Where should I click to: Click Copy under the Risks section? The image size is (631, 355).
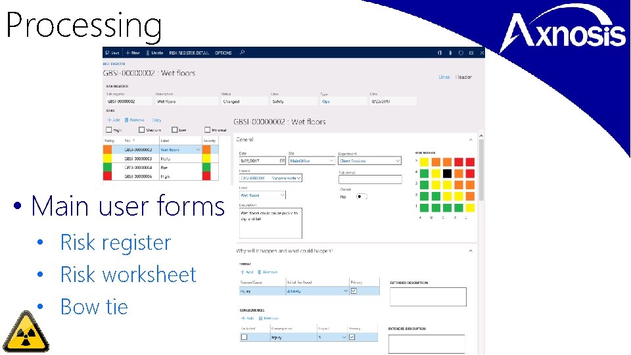(x=156, y=120)
